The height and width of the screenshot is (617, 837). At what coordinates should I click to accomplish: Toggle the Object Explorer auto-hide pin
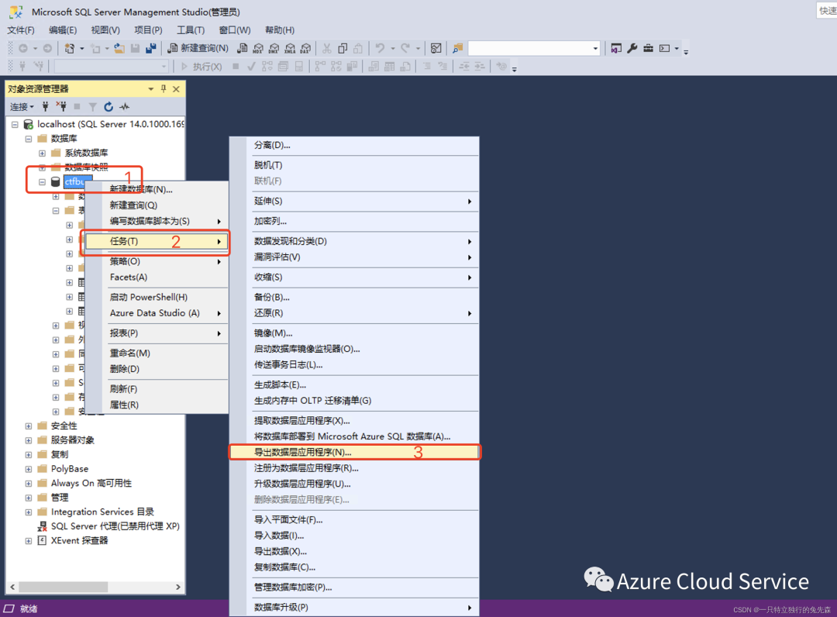[164, 89]
